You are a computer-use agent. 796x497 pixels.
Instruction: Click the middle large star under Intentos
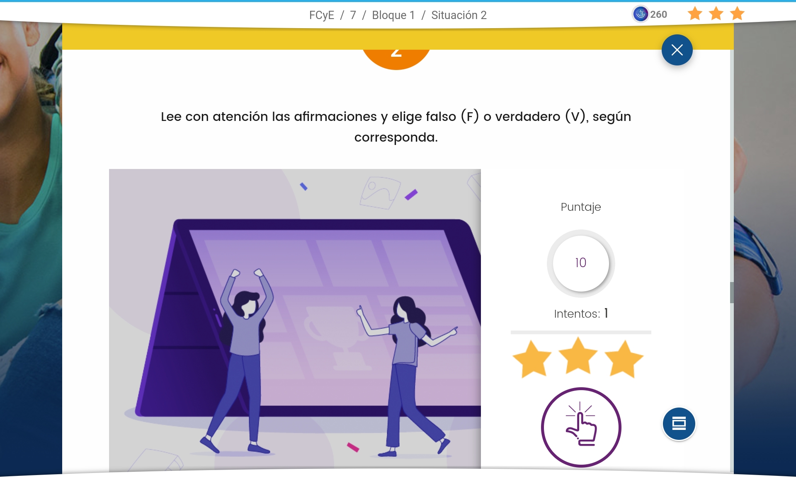click(x=578, y=355)
